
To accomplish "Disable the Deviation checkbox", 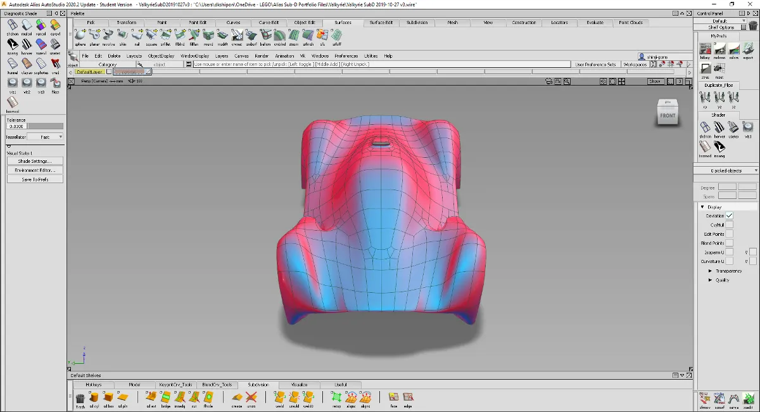I will 730,216.
